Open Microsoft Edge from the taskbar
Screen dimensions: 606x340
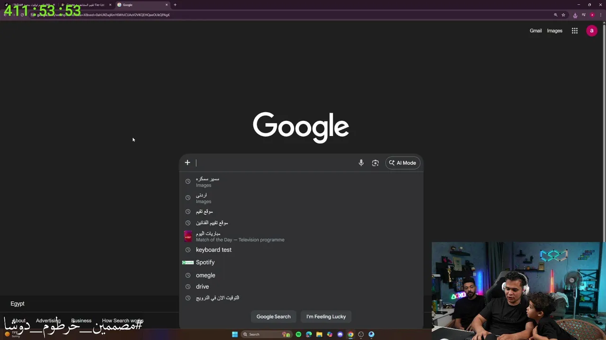pos(309,334)
